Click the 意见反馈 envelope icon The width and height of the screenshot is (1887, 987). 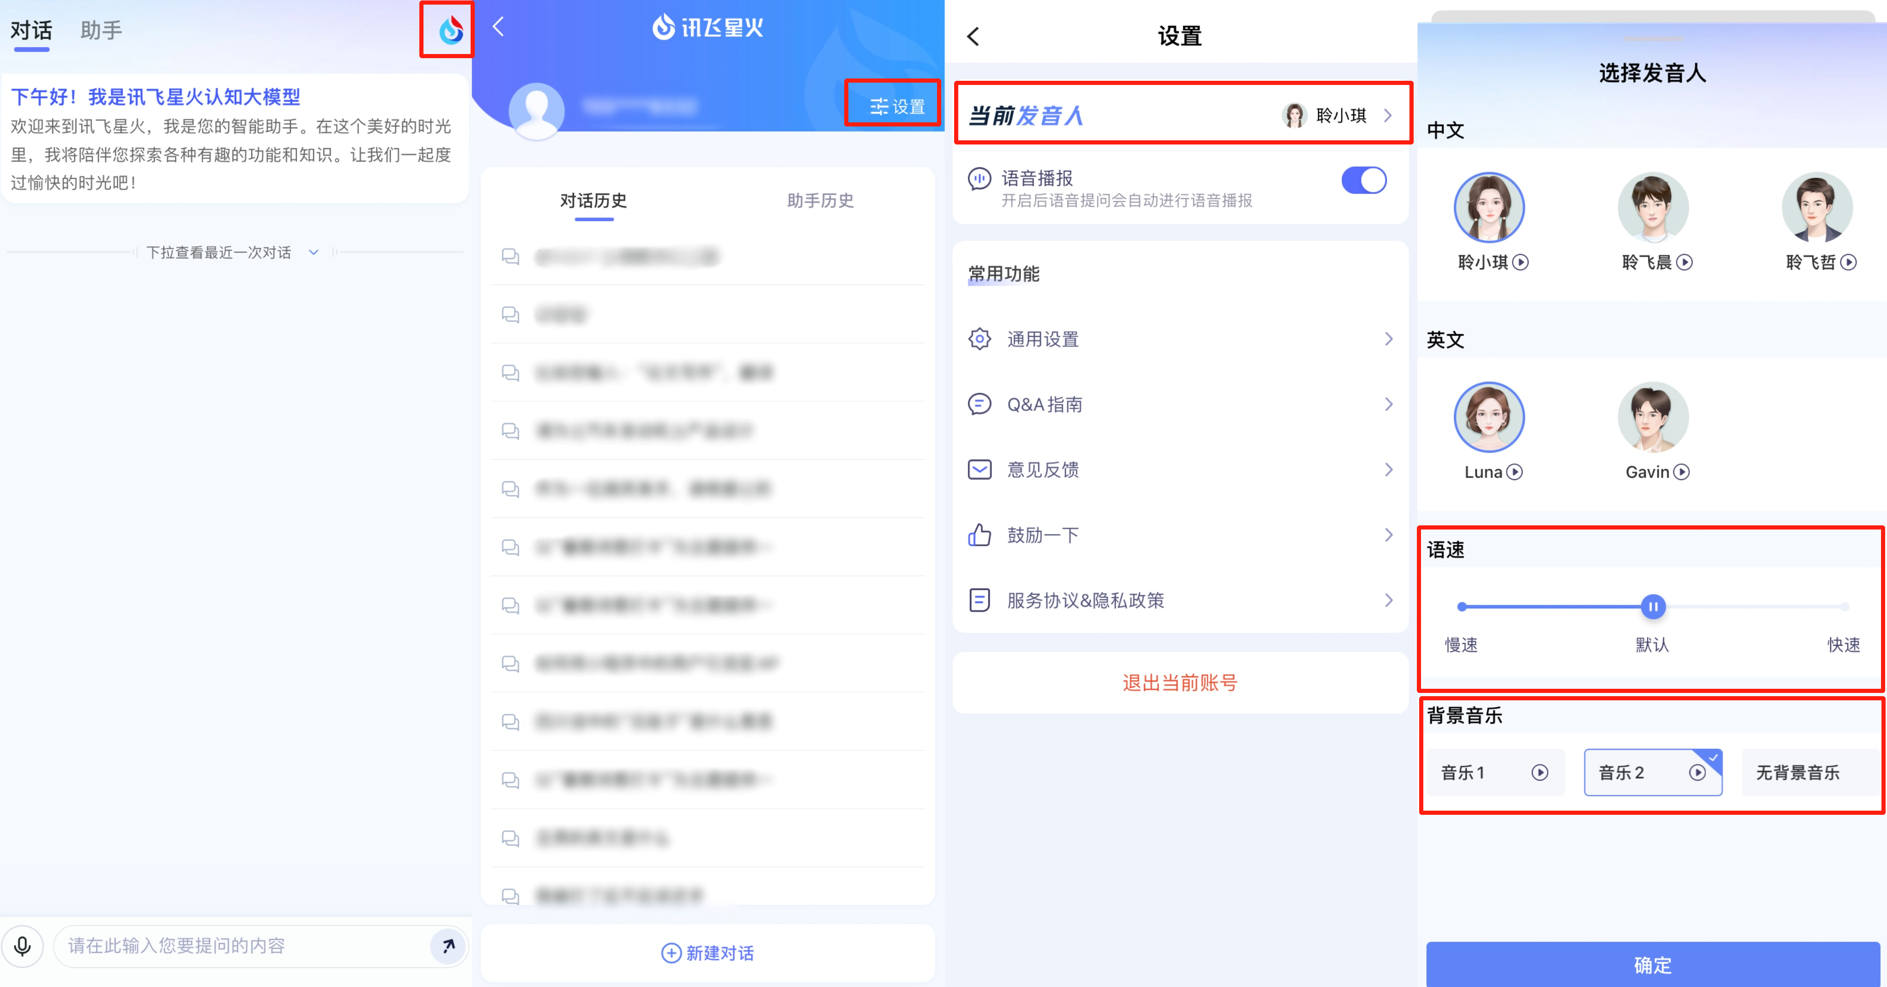(x=980, y=469)
